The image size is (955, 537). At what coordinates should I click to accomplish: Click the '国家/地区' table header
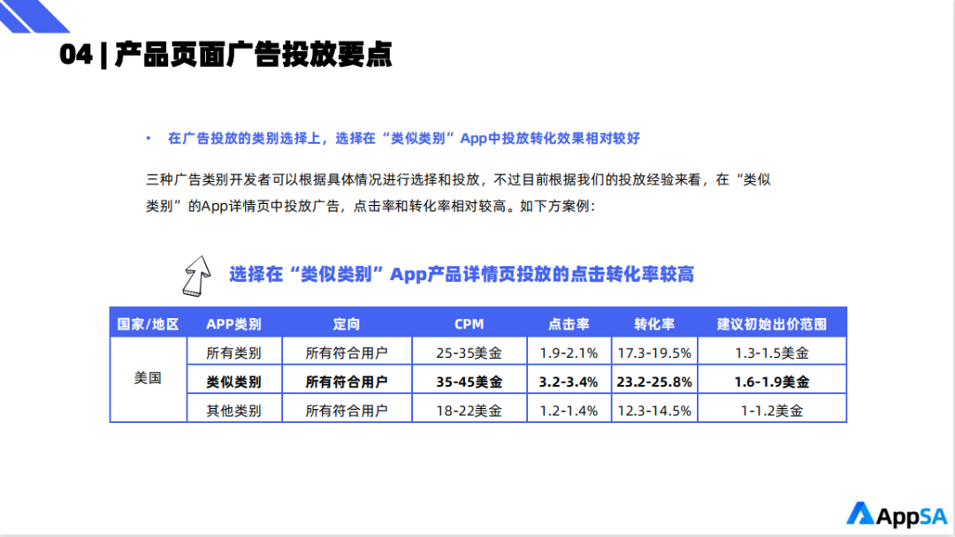148,324
